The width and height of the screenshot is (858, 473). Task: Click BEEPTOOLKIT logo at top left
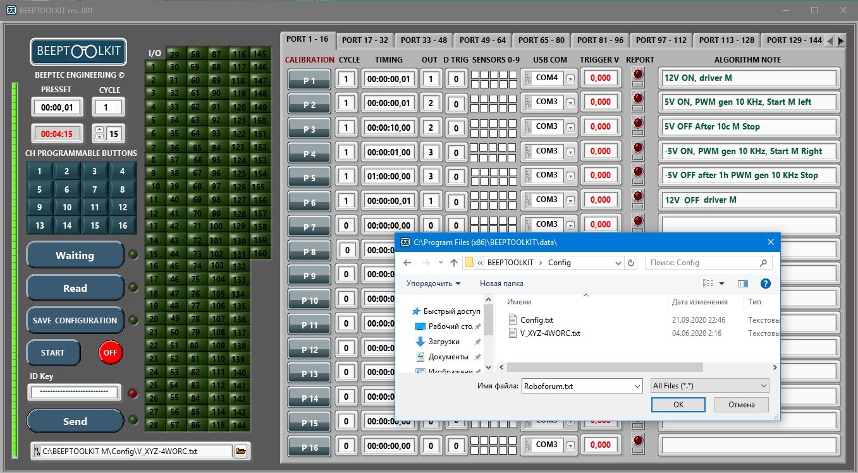pos(78,52)
